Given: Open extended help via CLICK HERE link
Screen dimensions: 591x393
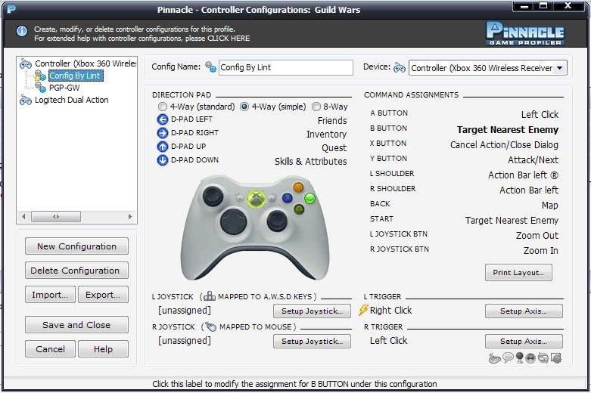Looking at the screenshot, I should point(229,39).
